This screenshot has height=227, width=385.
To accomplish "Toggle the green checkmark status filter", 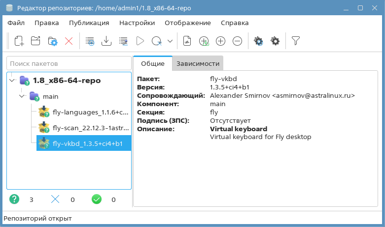I will (x=97, y=199).
